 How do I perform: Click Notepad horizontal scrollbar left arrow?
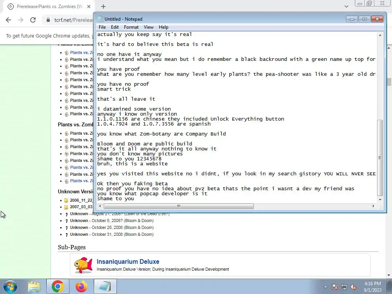click(x=100, y=206)
